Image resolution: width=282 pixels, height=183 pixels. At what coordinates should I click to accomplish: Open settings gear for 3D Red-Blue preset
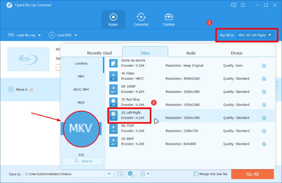pos(264,105)
